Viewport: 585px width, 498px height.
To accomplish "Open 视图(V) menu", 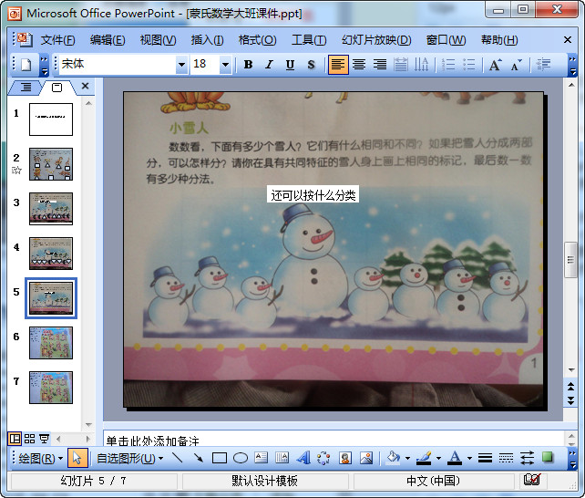I will pos(158,40).
